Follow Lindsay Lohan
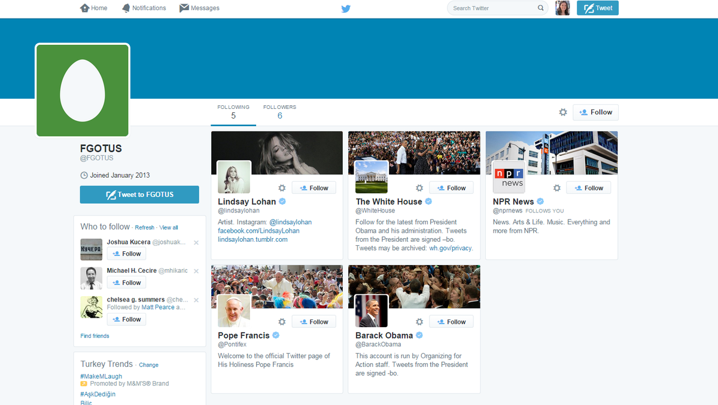718x405 pixels. point(314,188)
